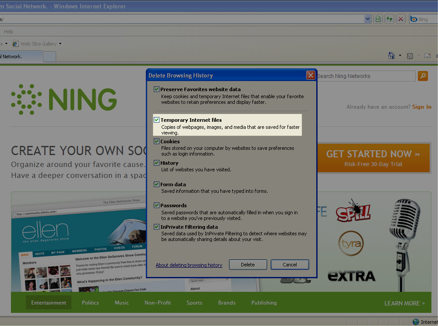The image size is (438, 326).
Task: Click the vintage microphone image
Action: pos(405,244)
